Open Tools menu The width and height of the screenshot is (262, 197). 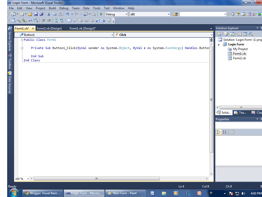(x=96, y=8)
